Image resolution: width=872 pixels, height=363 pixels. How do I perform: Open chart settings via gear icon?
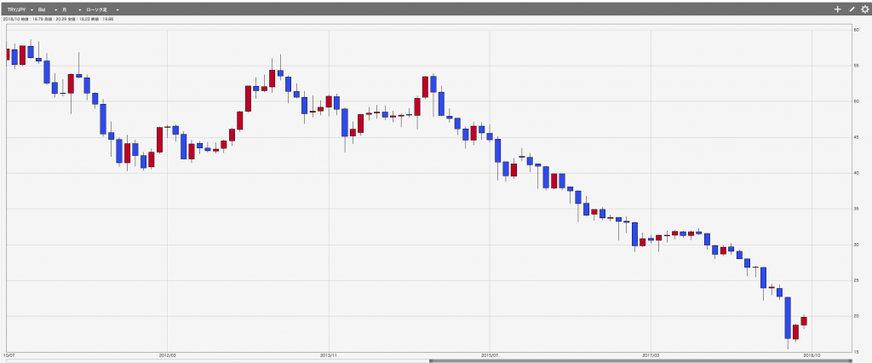pyautogui.click(x=865, y=9)
